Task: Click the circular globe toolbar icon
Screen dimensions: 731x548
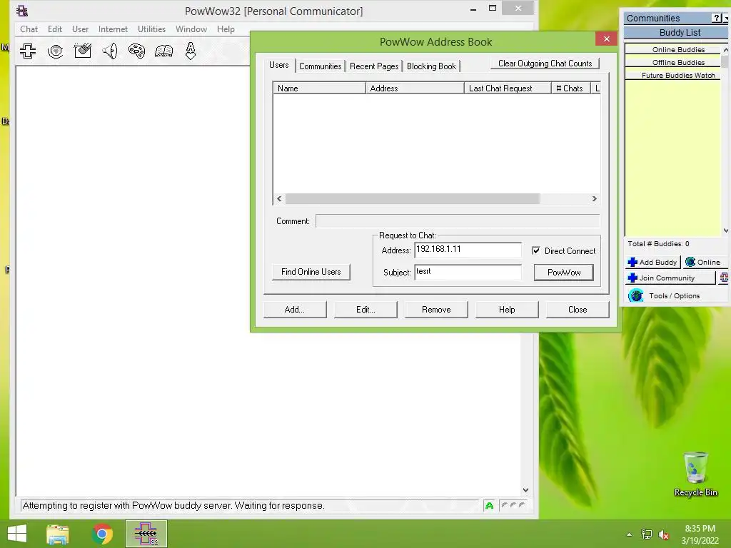Action: (56, 51)
